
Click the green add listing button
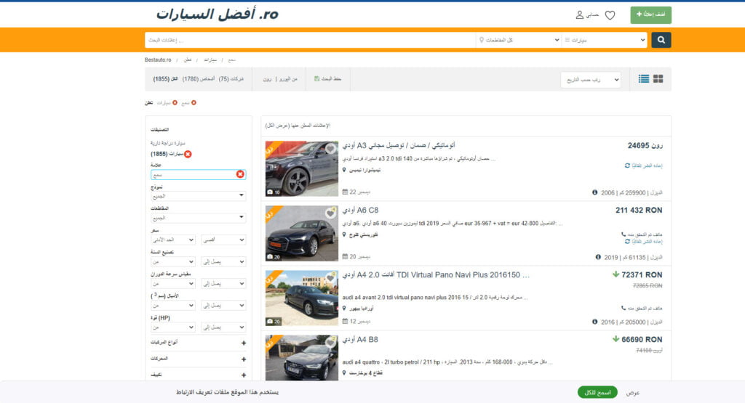click(x=650, y=15)
